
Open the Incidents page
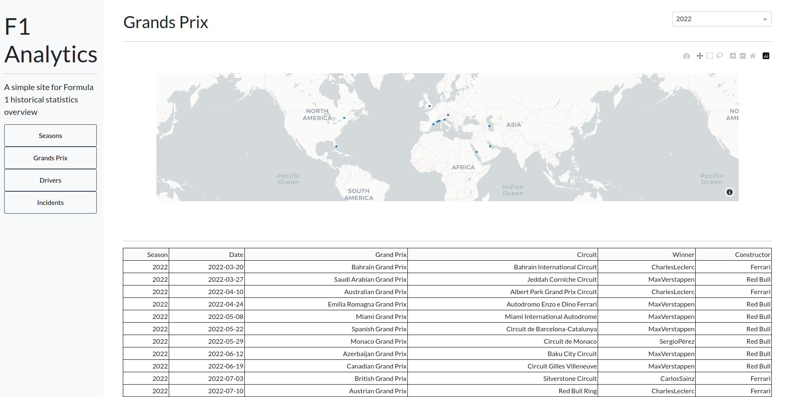[50, 202]
